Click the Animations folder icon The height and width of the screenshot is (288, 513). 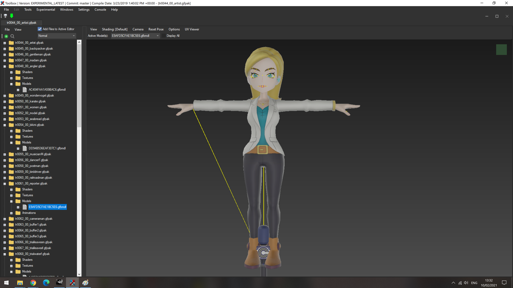pyautogui.click(x=18, y=213)
